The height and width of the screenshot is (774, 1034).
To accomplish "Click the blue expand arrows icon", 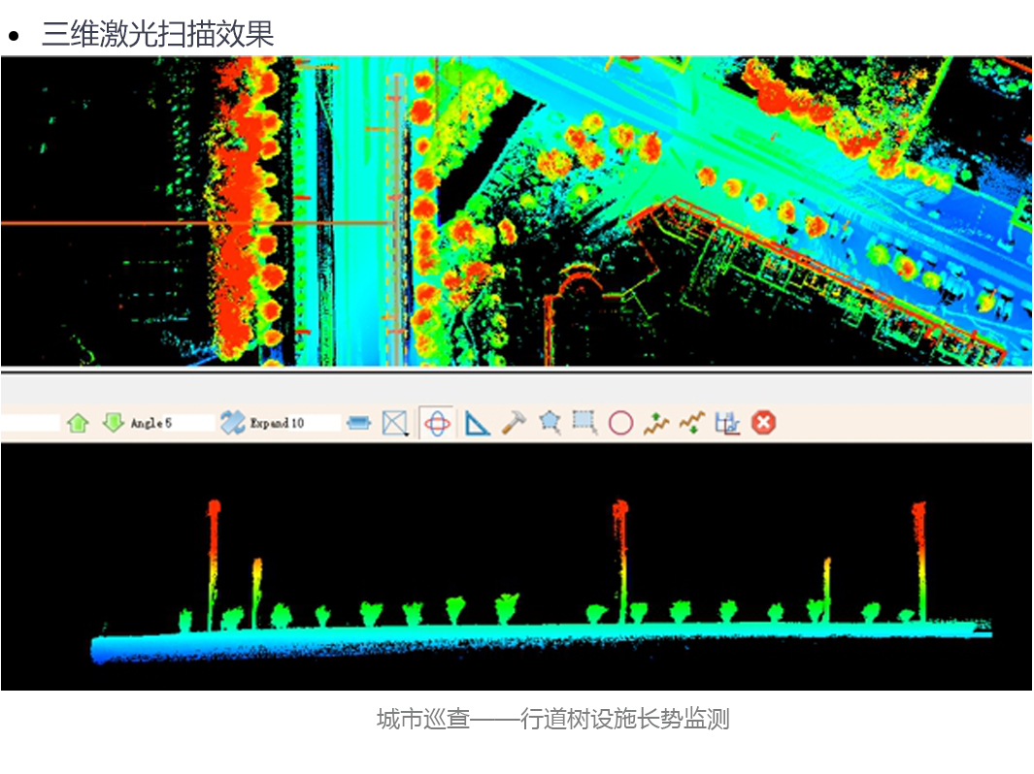I will coord(233,423).
